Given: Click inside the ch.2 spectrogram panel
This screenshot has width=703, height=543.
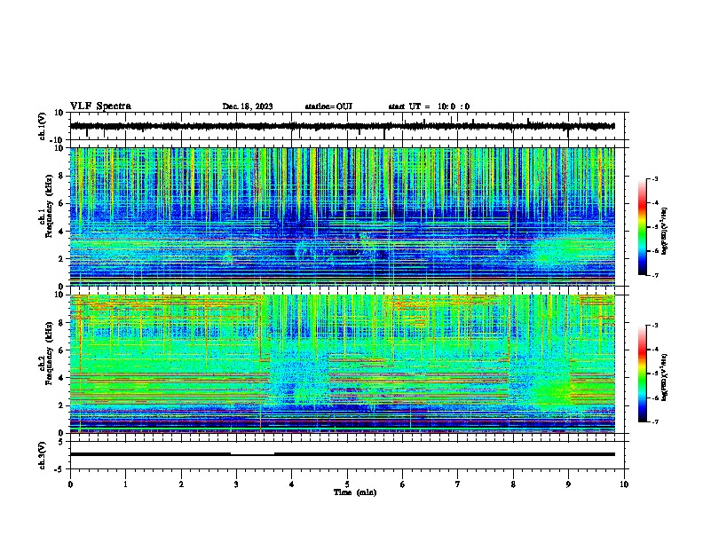Looking at the screenshot, I should 343,364.
